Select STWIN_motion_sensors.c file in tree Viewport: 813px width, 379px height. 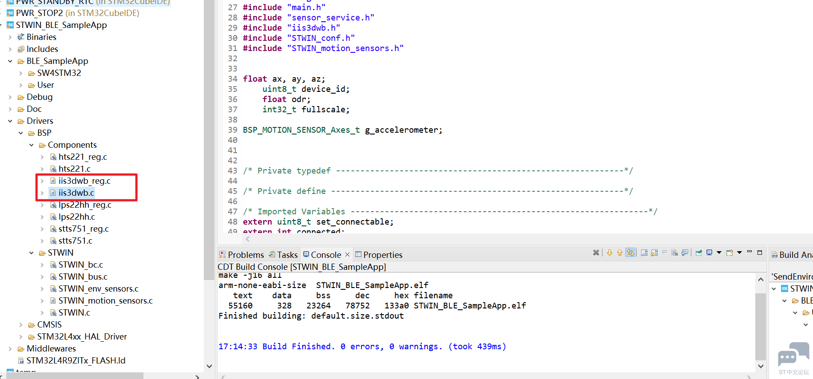coord(105,301)
